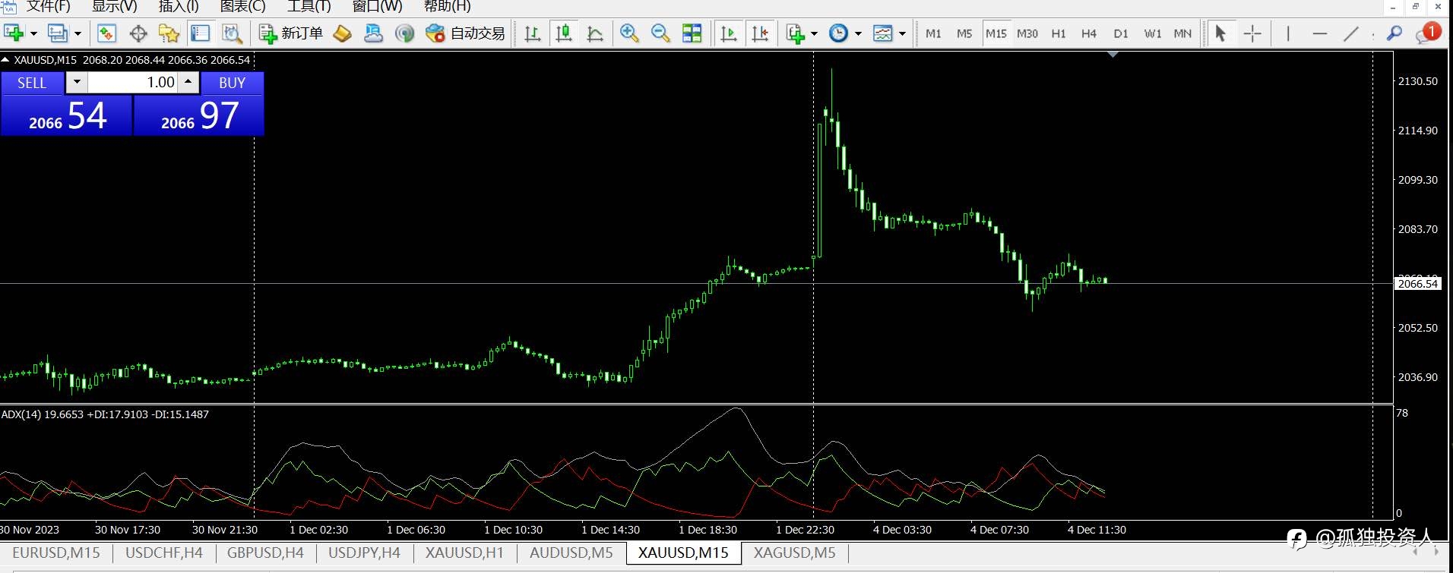Open the 显示(V) menu

[x=114, y=7]
